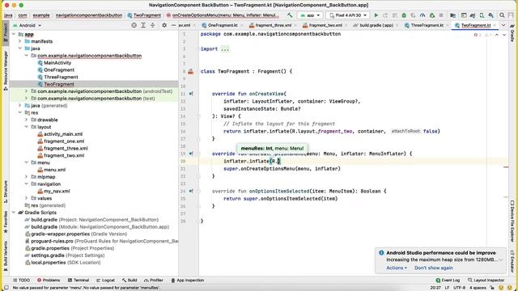Open the Structure side tool window

[6, 192]
